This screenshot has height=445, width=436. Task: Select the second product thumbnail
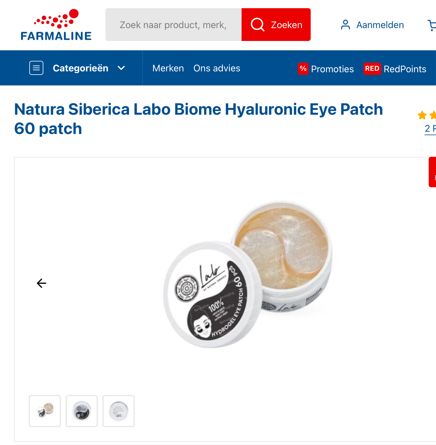[82, 411]
